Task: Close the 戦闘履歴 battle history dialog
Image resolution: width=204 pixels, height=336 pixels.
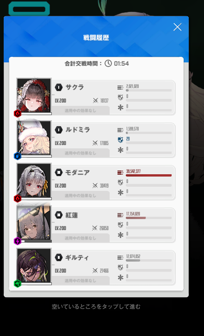Action: click(177, 27)
